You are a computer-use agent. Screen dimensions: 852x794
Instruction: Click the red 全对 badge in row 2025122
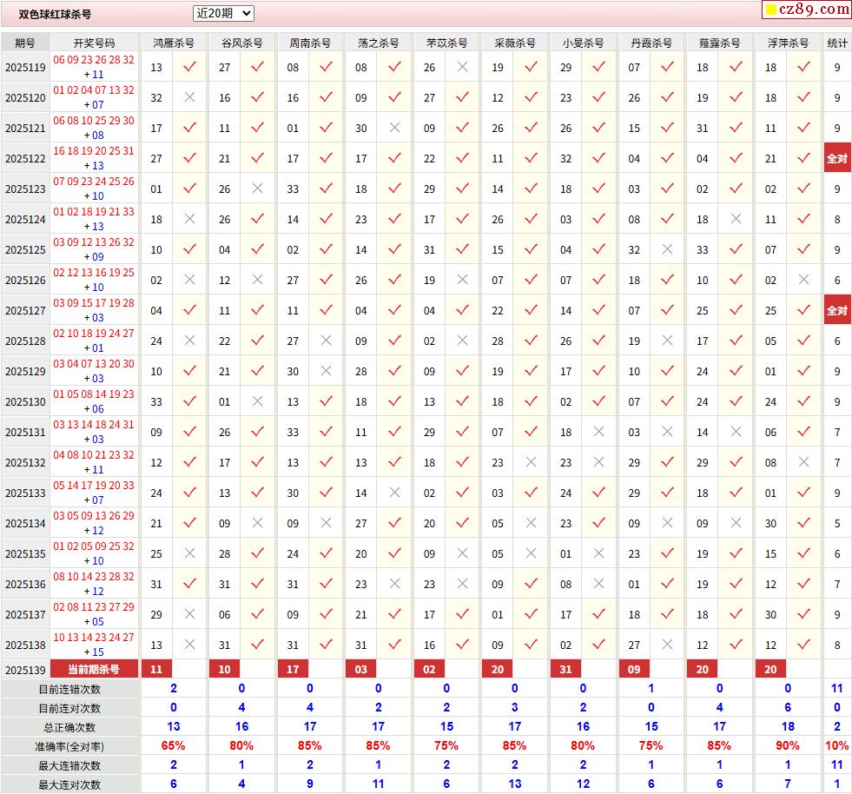coord(836,158)
